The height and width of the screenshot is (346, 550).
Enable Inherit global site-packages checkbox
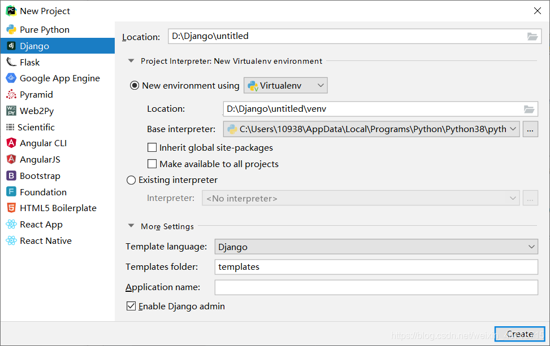(151, 148)
